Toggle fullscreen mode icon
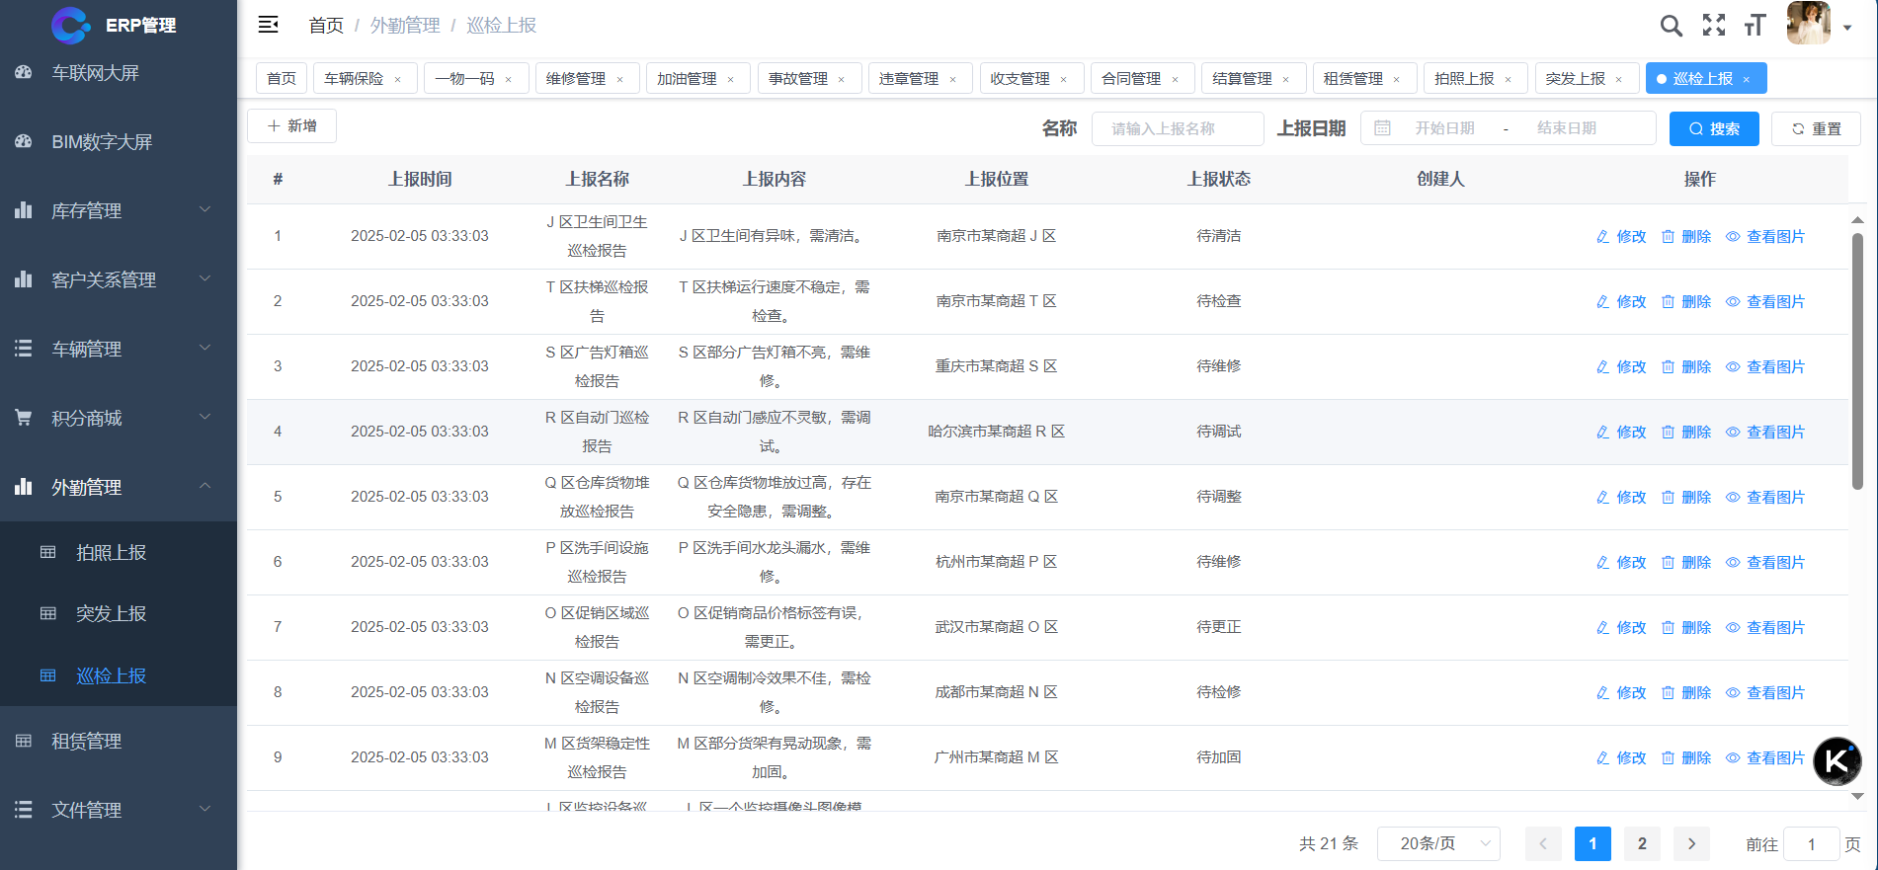Image resolution: width=1878 pixels, height=870 pixels. [x=1714, y=26]
